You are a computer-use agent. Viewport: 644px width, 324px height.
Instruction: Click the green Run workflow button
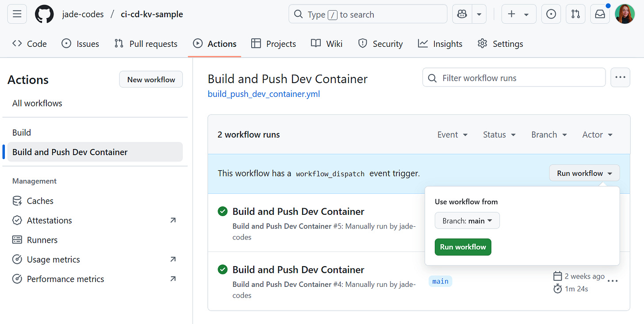coord(463,247)
